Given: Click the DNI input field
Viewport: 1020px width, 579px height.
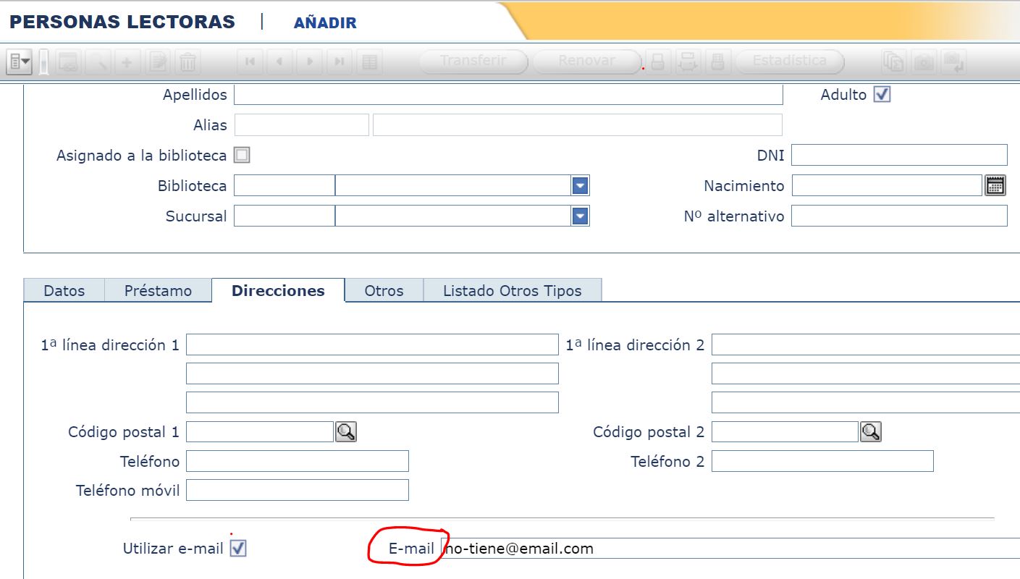Looking at the screenshot, I should (x=899, y=155).
